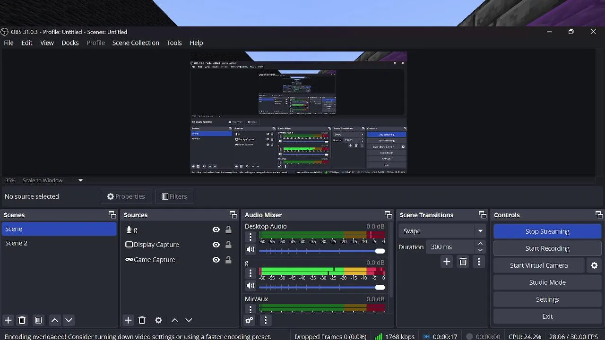The image size is (605, 340).
Task: Open Mic/Aux options three dots
Action: click(x=251, y=309)
